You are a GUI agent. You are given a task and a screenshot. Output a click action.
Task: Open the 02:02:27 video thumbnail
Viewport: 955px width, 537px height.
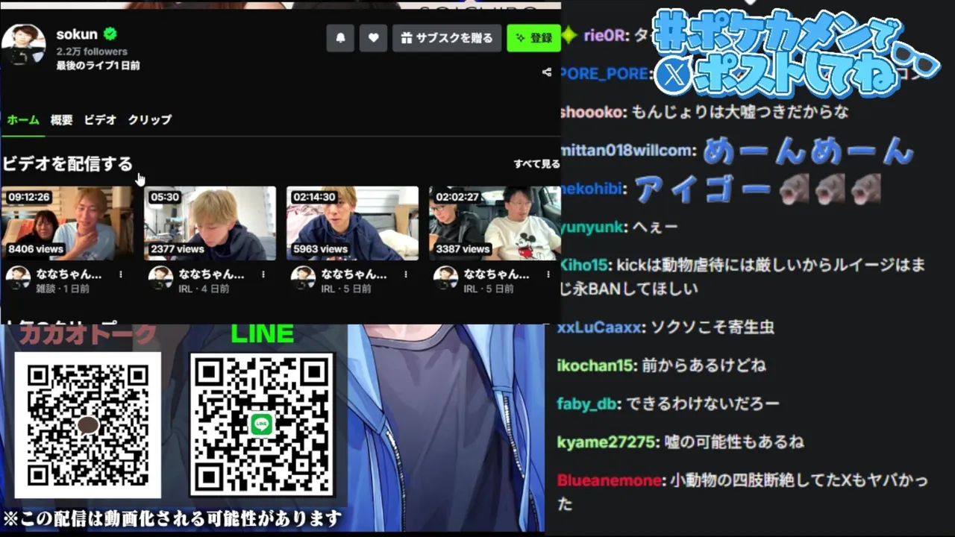click(495, 223)
